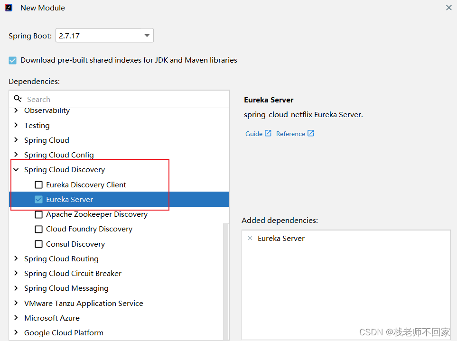Focus the dependencies Search field
457x341 pixels.
119,99
